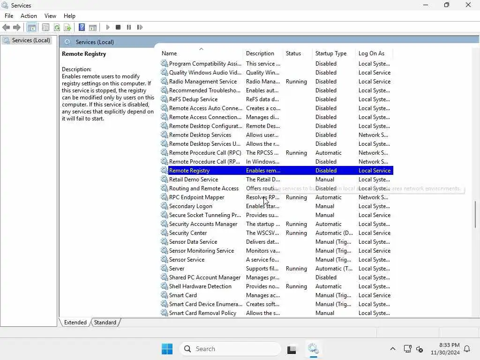Select the Program Compatibility Assistant service row
Image resolution: width=480 pixels, height=360 pixels.
(x=277, y=64)
